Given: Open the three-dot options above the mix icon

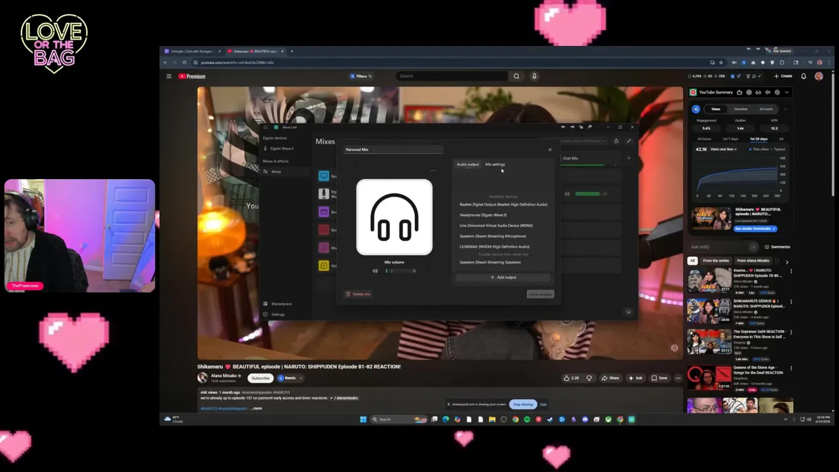Looking at the screenshot, I should pos(433,171).
